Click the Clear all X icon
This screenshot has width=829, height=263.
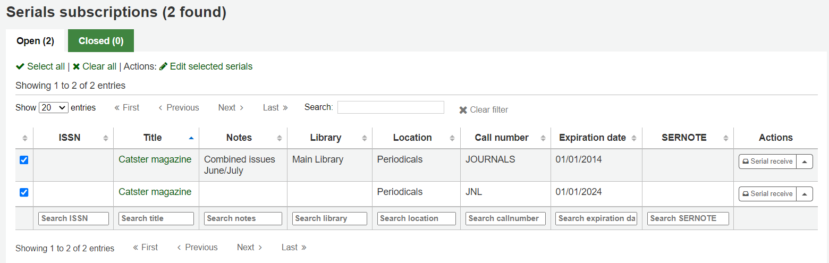point(77,66)
